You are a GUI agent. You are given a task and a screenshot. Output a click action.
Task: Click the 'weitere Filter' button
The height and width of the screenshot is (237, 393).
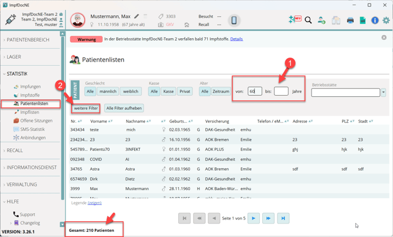(86, 108)
